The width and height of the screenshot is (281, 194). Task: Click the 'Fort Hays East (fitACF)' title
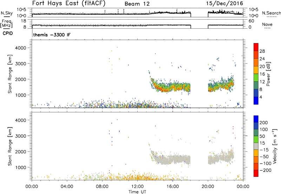coord(68,3)
